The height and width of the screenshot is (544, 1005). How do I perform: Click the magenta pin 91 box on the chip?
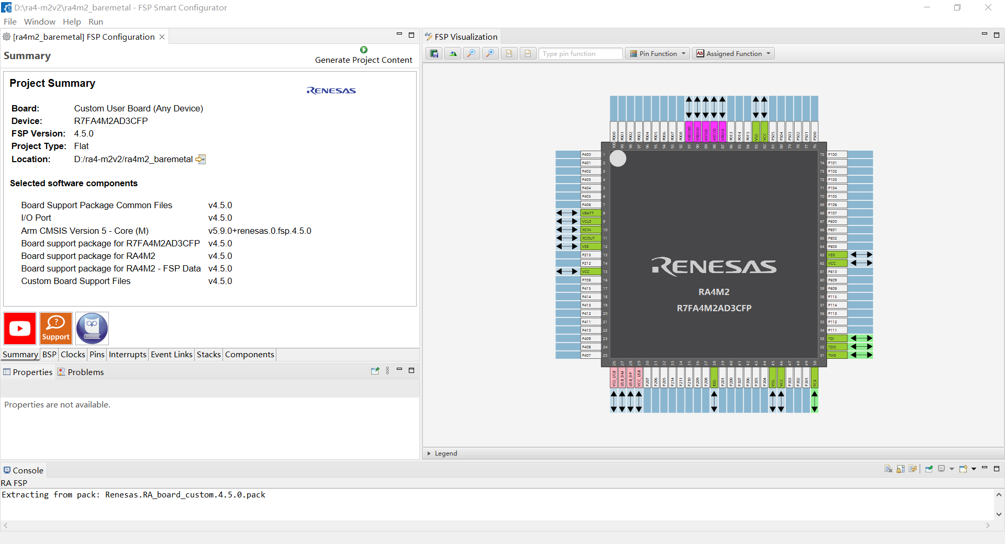pyautogui.click(x=689, y=131)
